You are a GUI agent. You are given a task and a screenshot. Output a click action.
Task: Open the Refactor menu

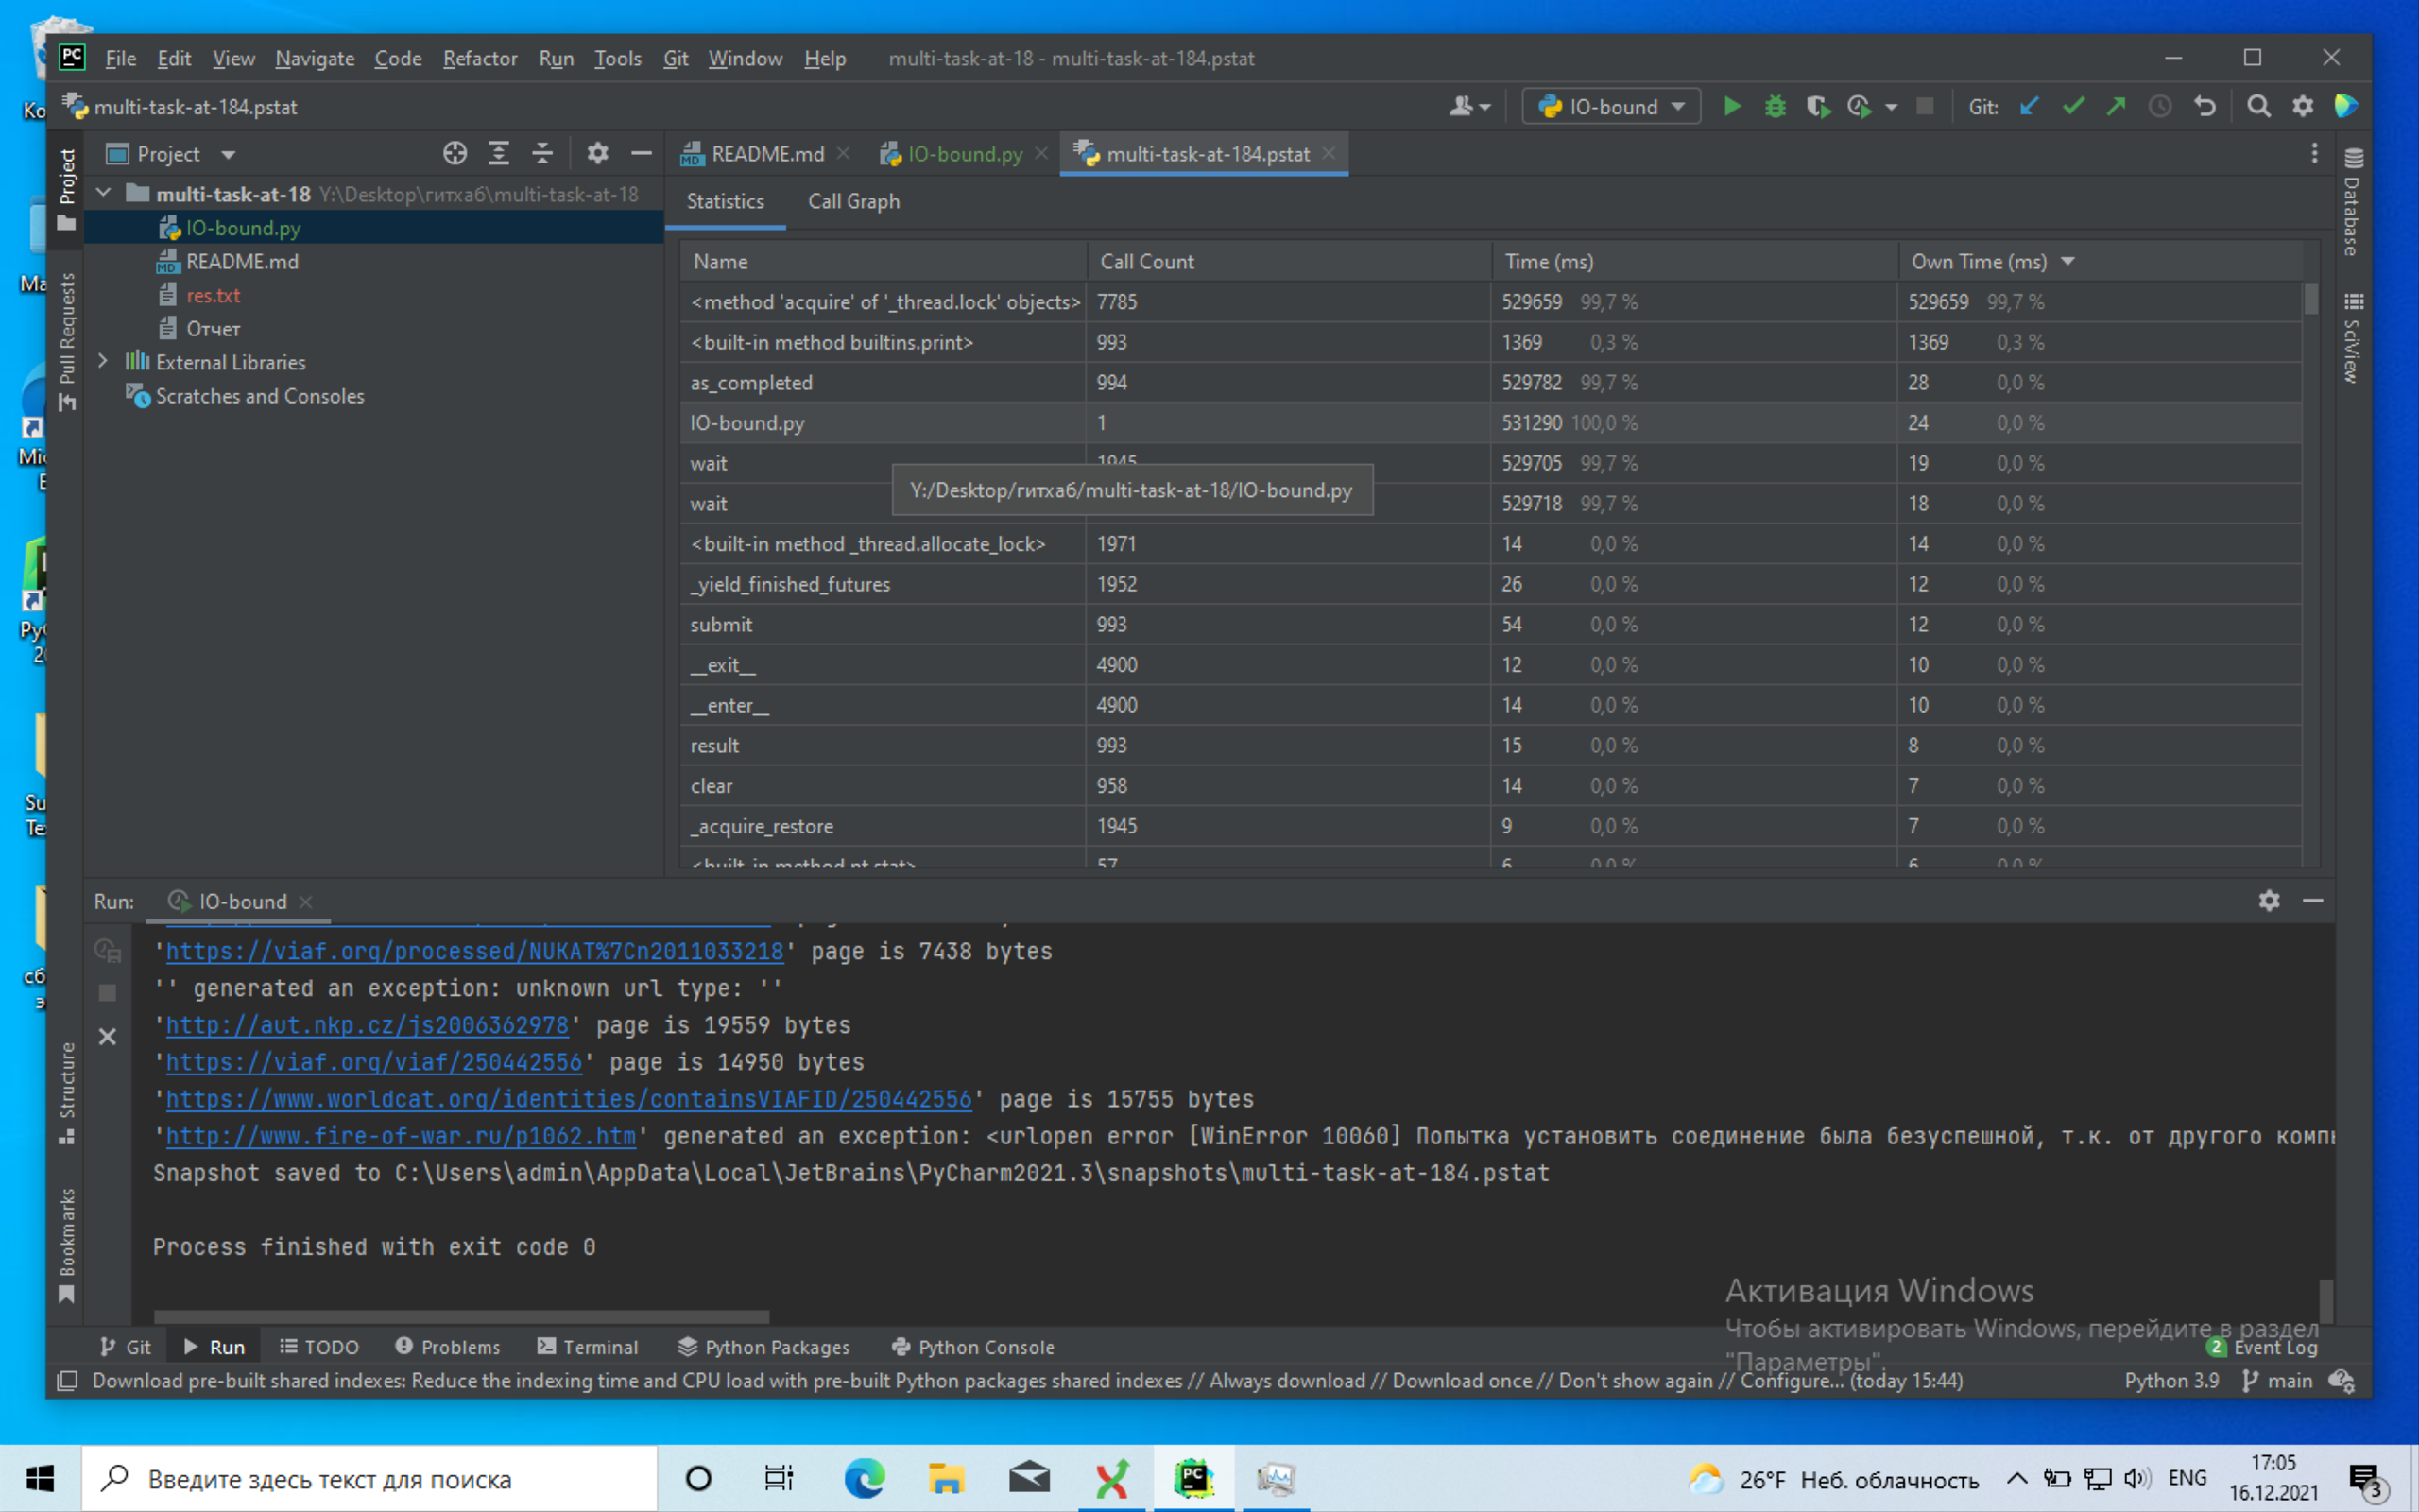pos(479,58)
